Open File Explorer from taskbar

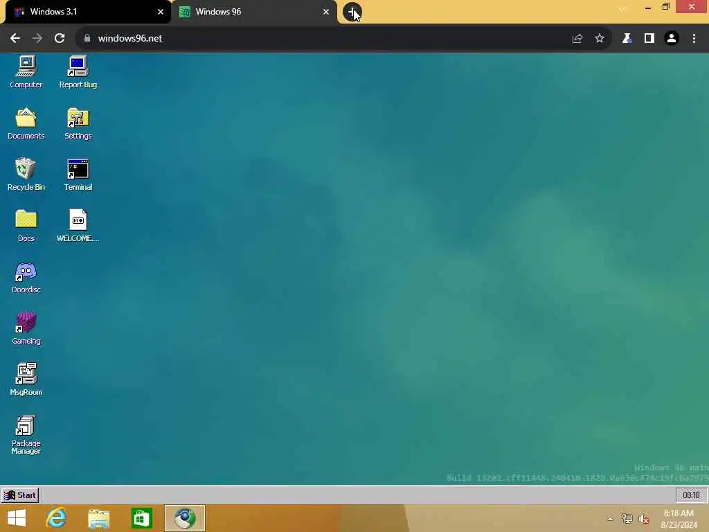pos(98,518)
